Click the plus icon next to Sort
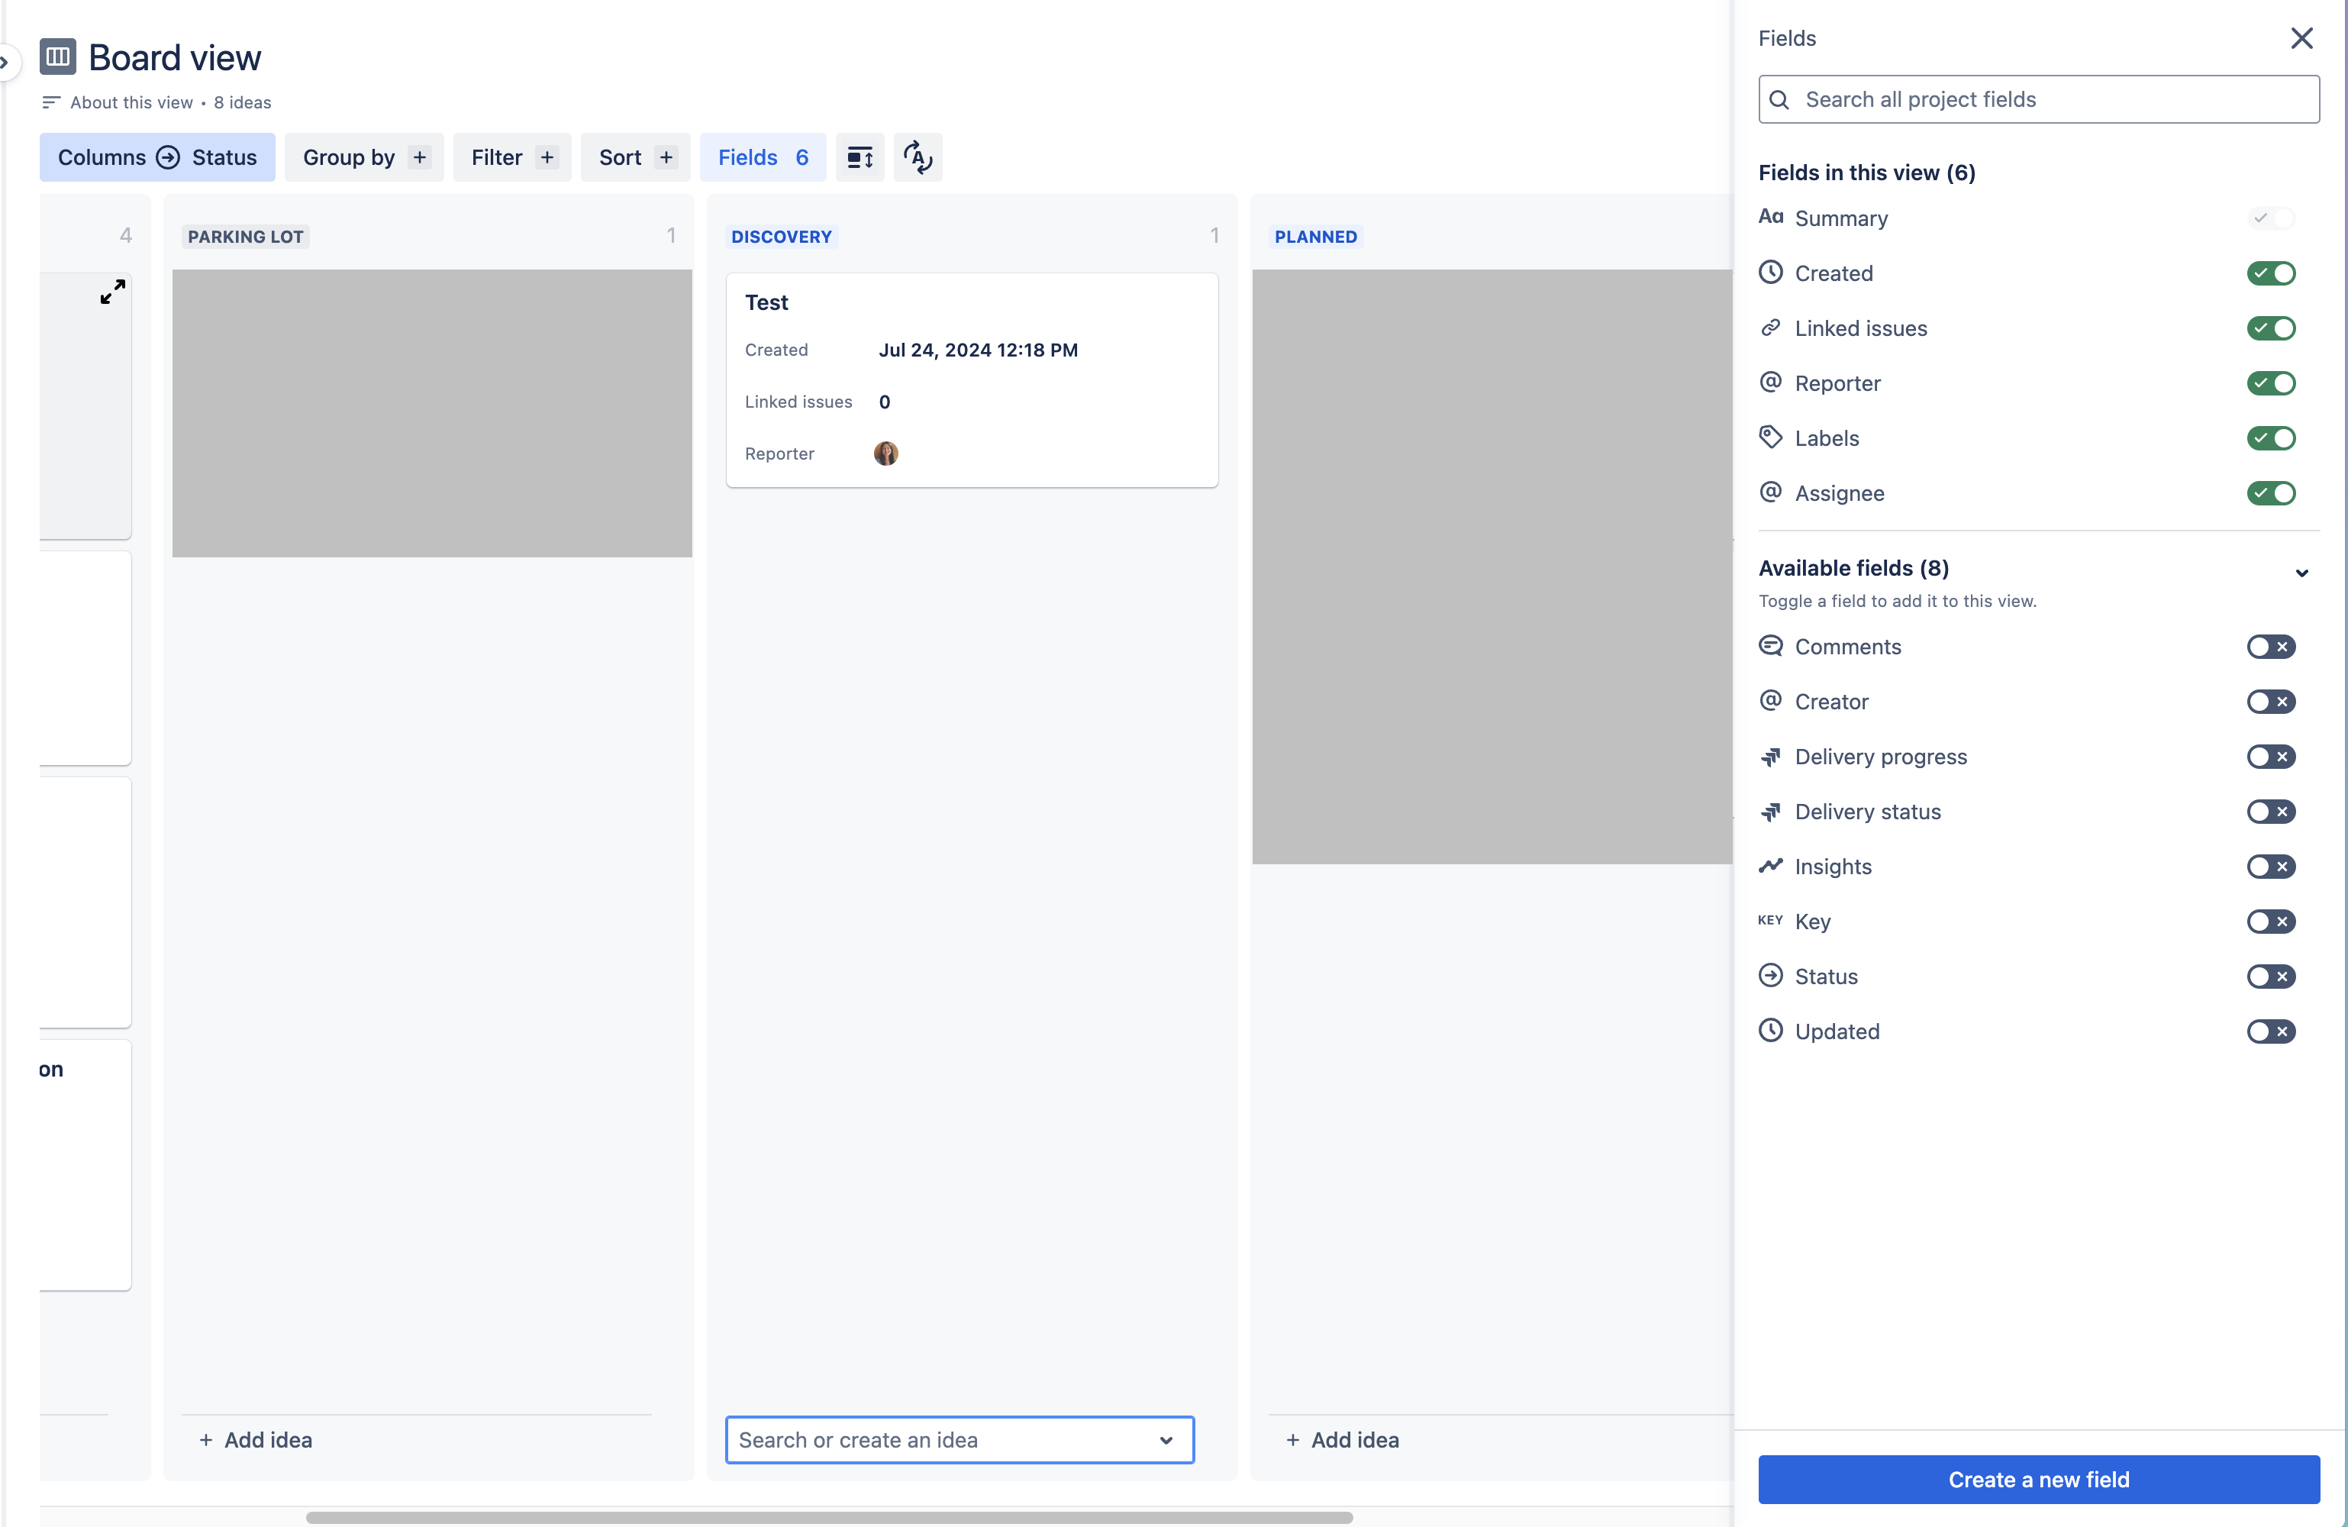The height and width of the screenshot is (1527, 2348). [666, 158]
